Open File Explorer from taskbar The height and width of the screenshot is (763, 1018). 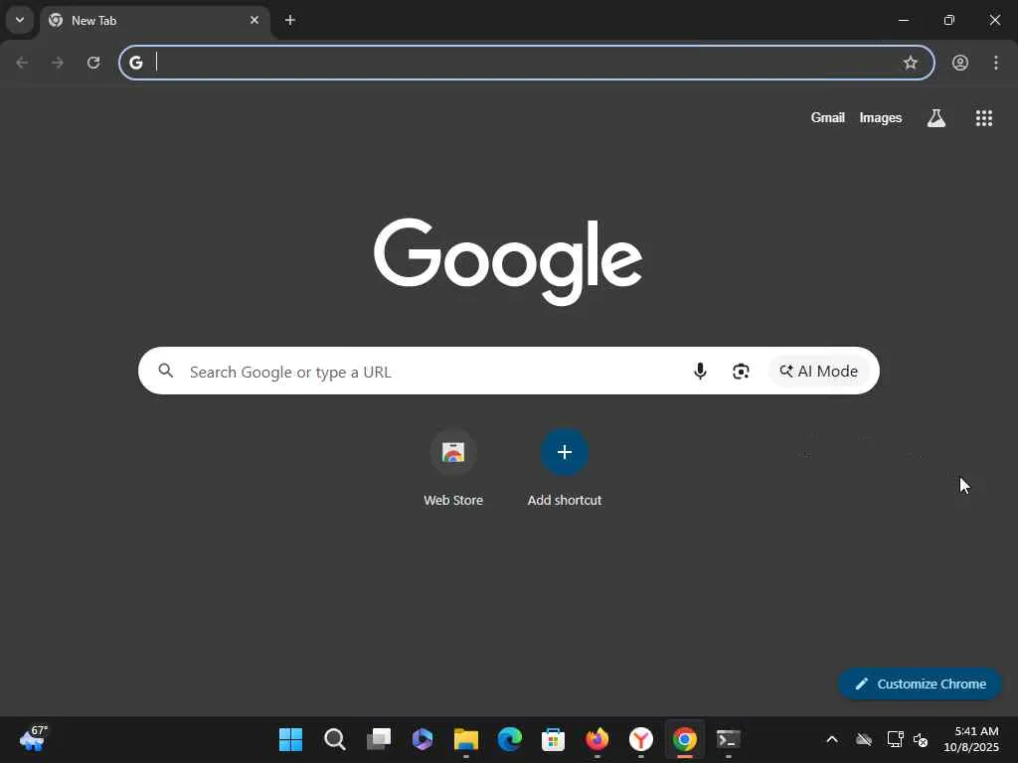466,739
